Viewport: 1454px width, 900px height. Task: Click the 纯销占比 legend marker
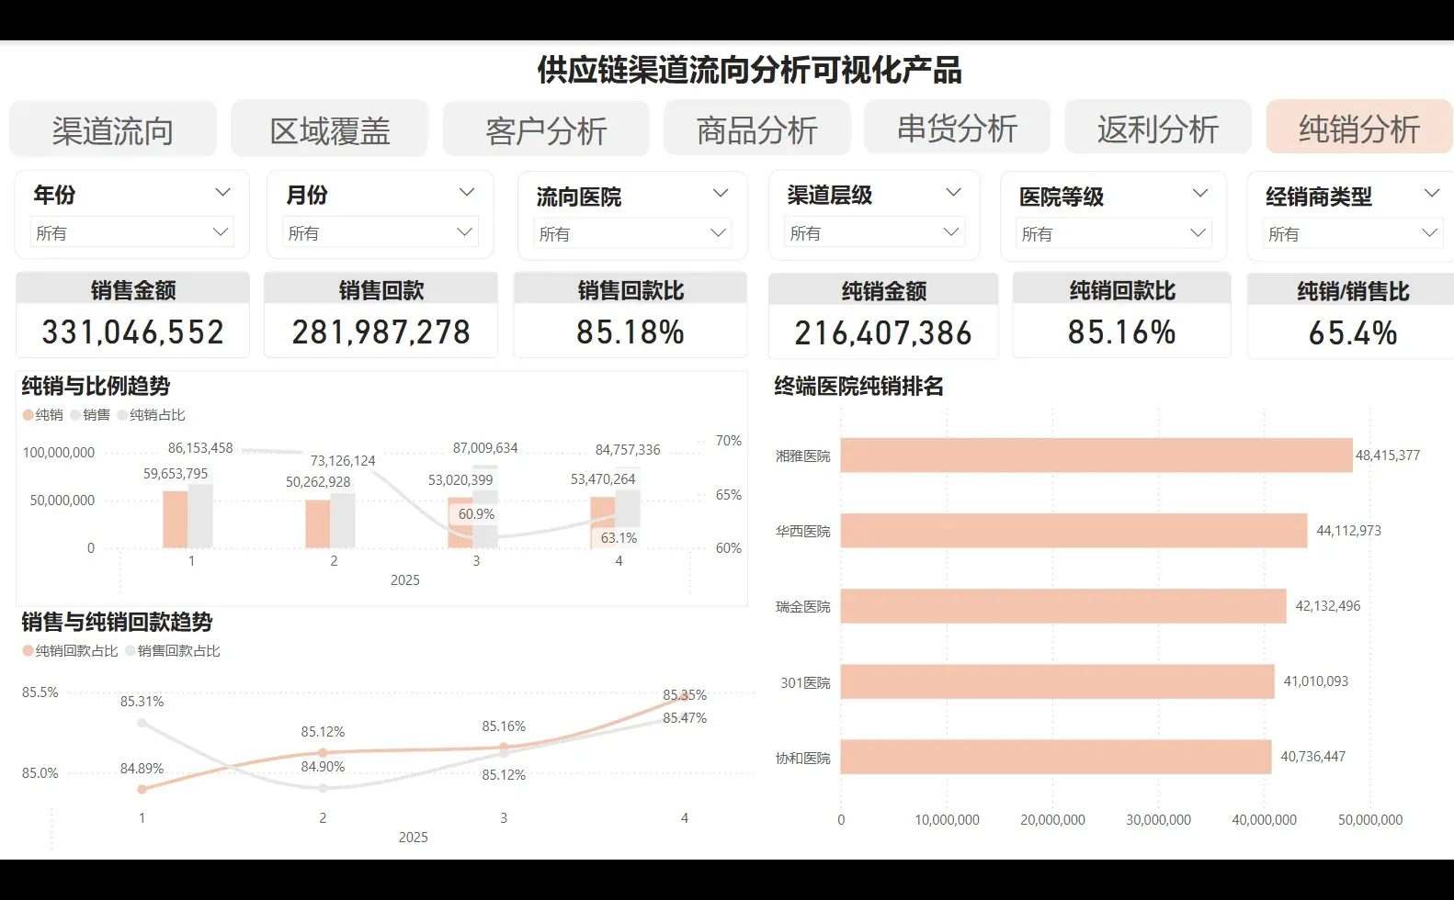[x=122, y=415]
